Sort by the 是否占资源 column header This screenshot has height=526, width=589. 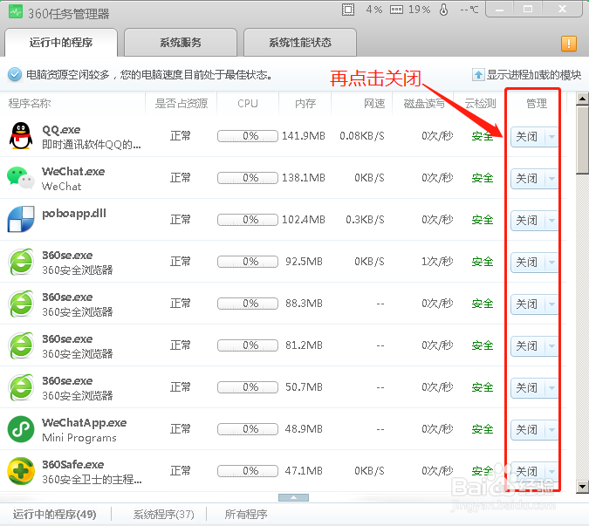[x=181, y=103]
